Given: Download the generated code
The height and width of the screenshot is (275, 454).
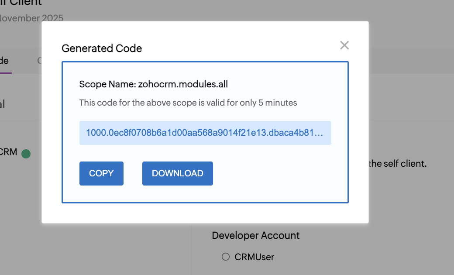Looking at the screenshot, I should tap(178, 173).
